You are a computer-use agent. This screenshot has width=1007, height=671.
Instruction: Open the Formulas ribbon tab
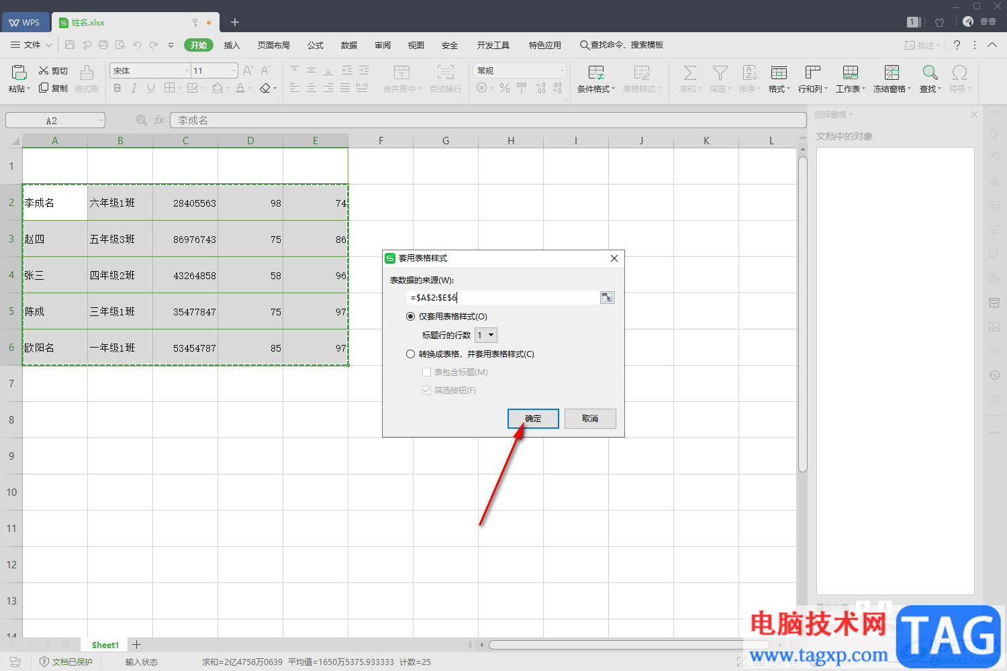(316, 45)
